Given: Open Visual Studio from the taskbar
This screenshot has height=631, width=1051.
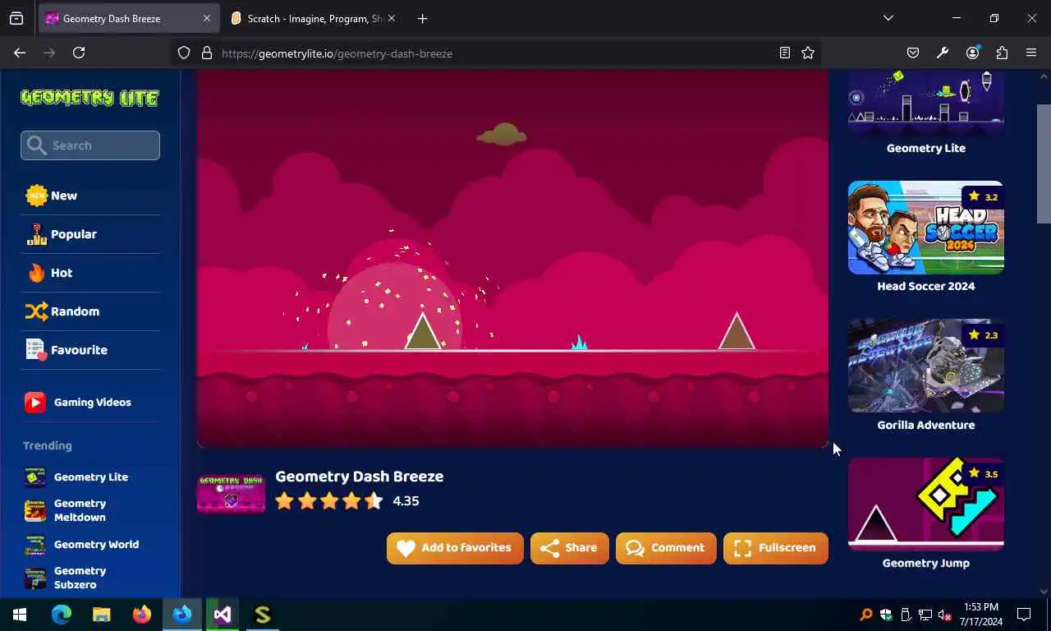Looking at the screenshot, I should tap(223, 614).
